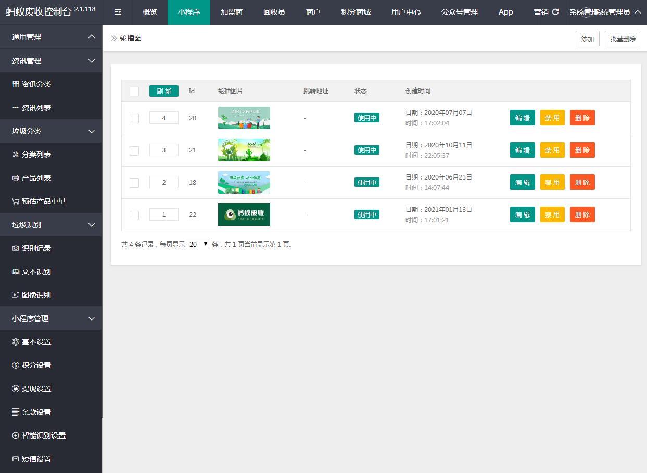The height and width of the screenshot is (473, 647).
Task: Open the 系统管理员 user menu arrow
Action: pyautogui.click(x=638, y=12)
